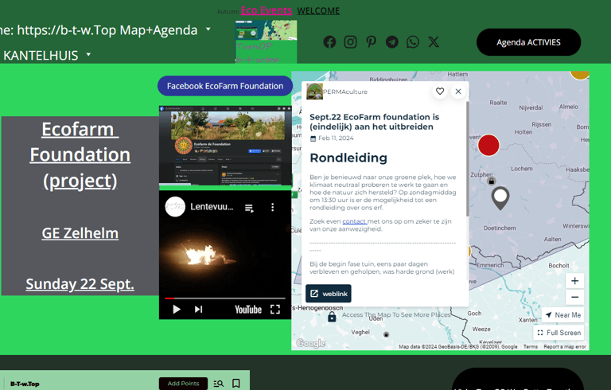Viewport: 611px width, 390px height.
Task: Click the Sunday 22 Sept. link
Action: (x=80, y=284)
